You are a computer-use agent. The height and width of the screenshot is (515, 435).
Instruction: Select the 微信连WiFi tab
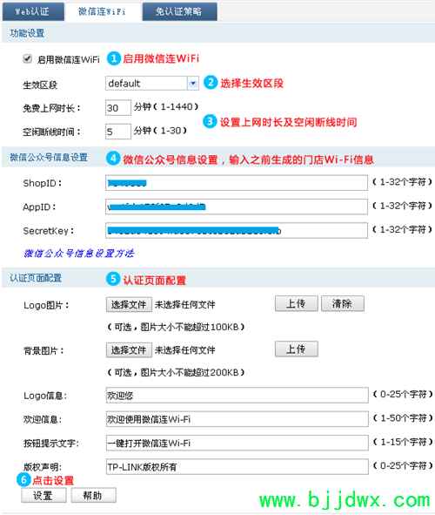pos(103,11)
